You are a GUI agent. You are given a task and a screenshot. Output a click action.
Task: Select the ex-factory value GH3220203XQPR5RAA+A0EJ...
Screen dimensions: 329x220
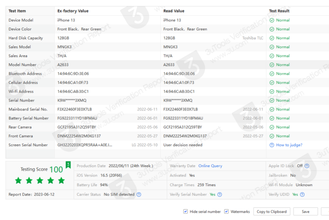(x=85, y=145)
